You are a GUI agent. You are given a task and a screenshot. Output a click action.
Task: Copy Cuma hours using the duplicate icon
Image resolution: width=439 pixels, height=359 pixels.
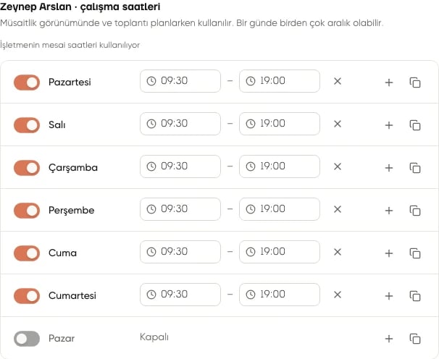click(x=415, y=253)
